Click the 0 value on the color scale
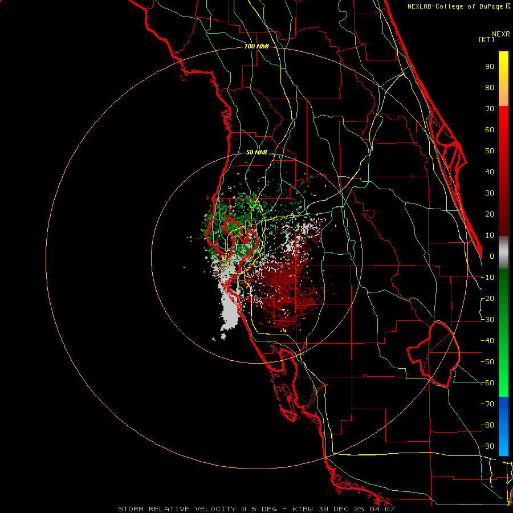Screen dimensions: 513x513 click(492, 256)
